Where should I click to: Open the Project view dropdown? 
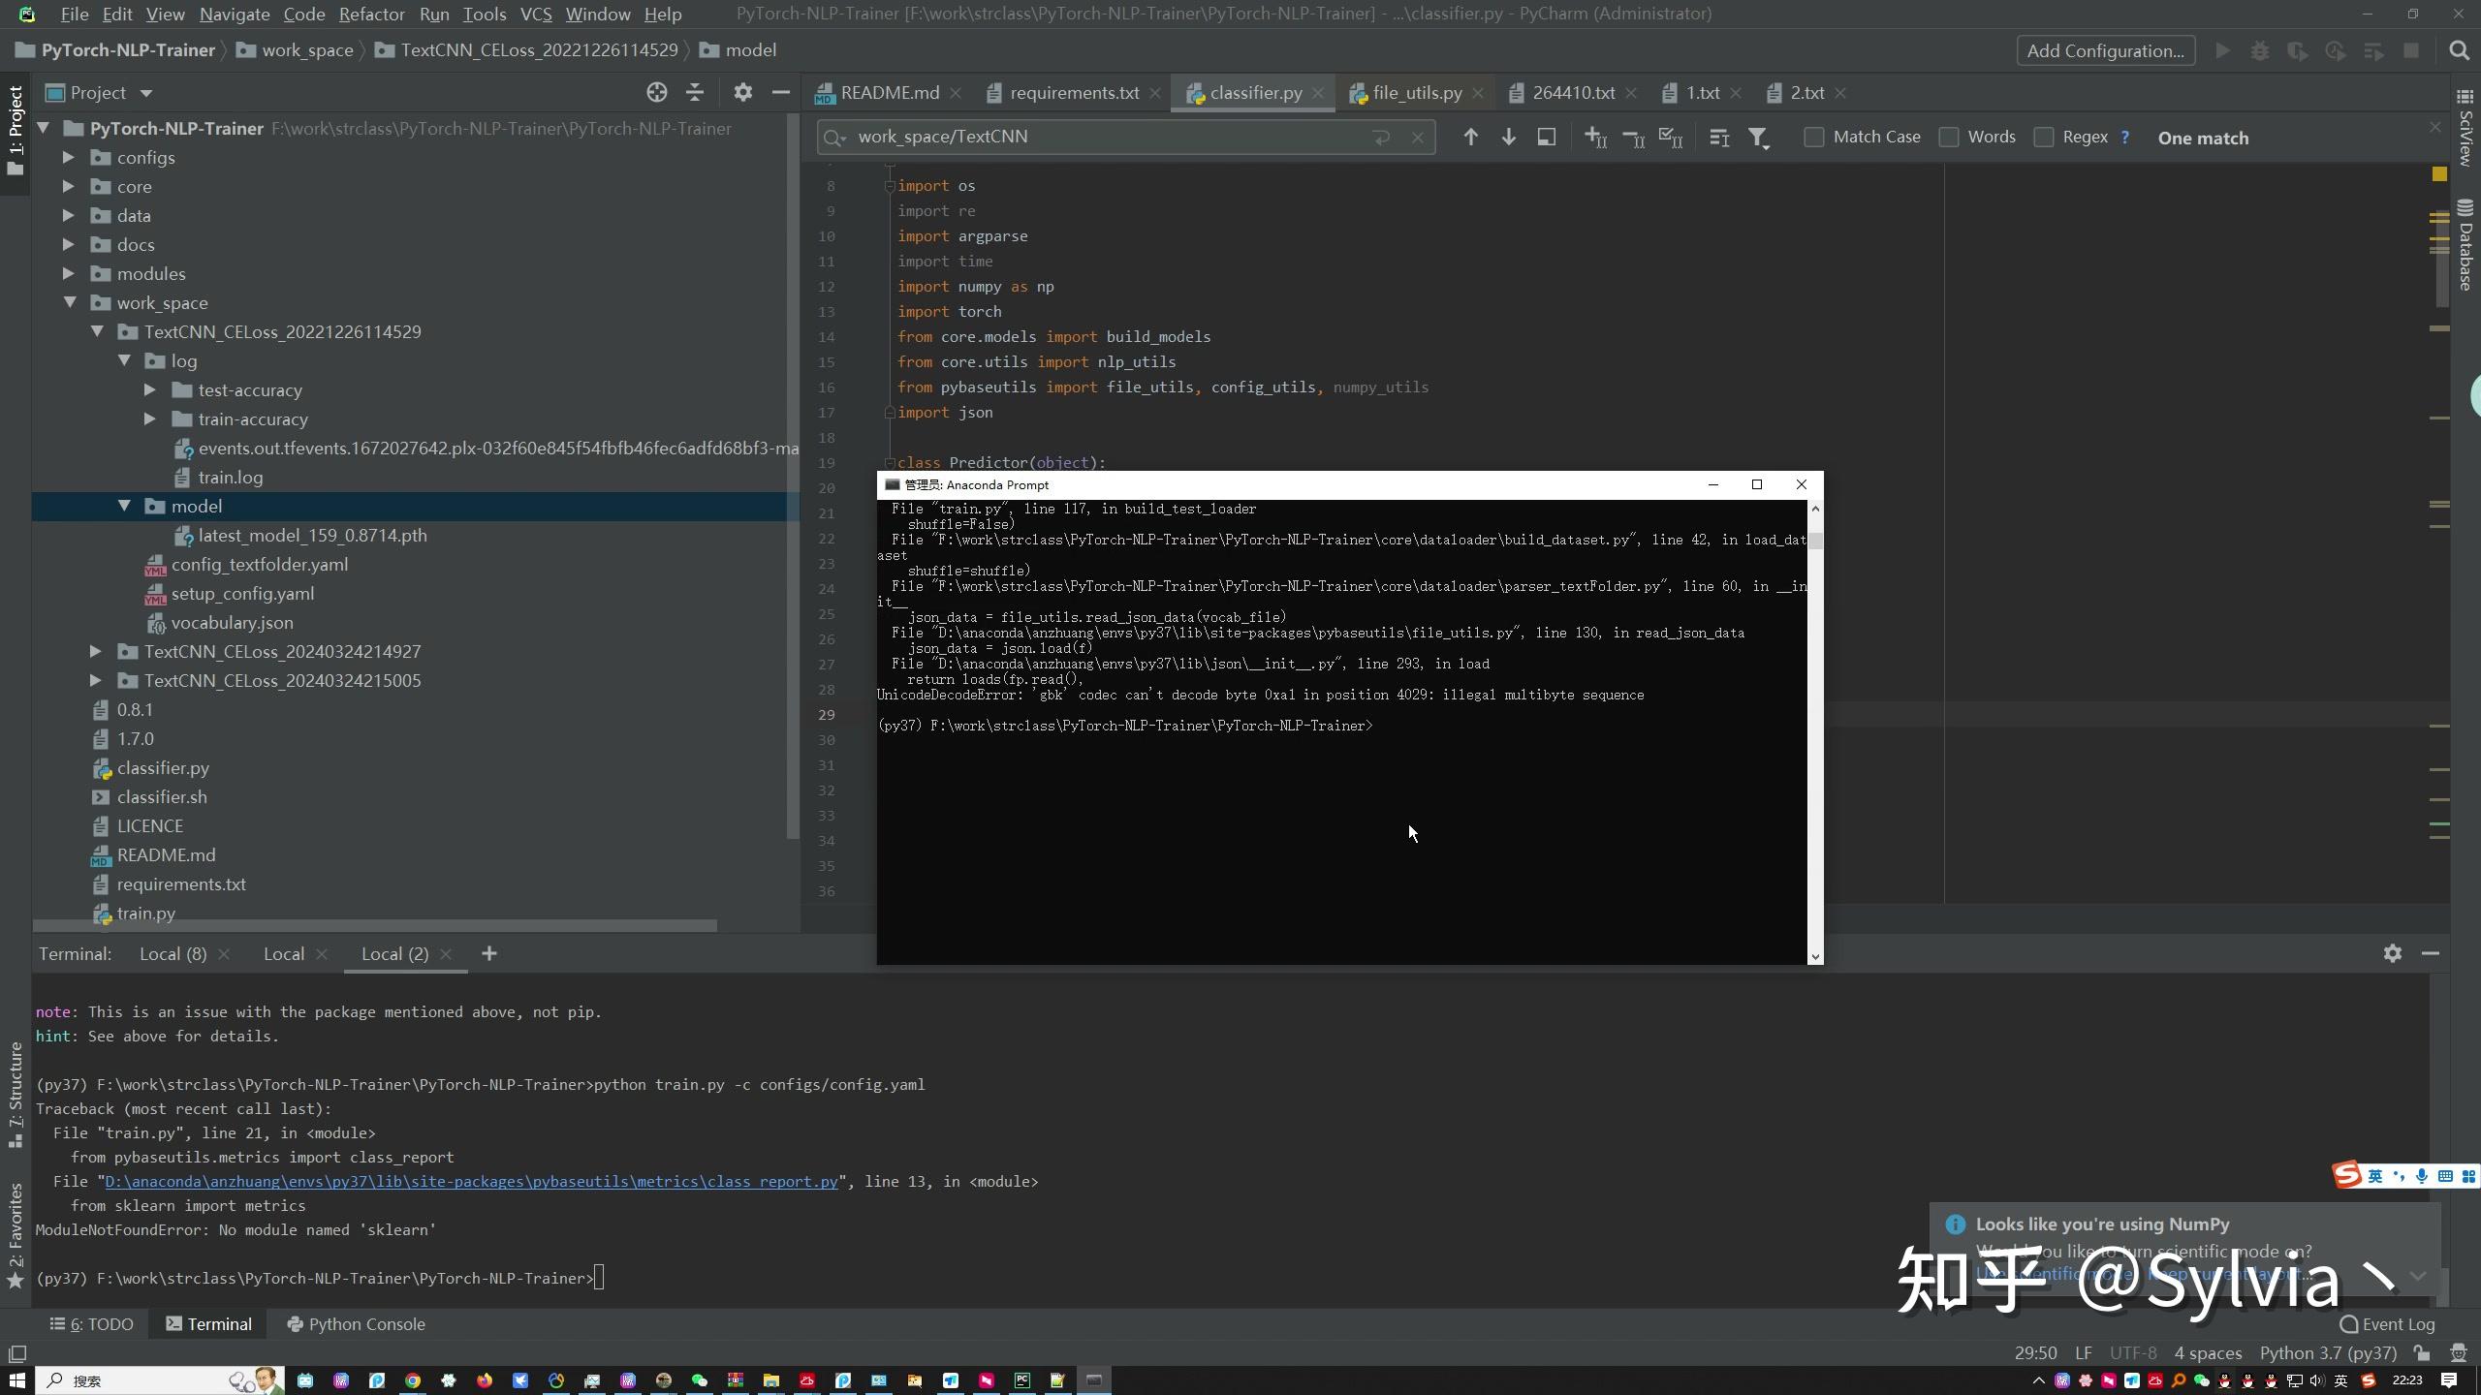click(x=146, y=92)
